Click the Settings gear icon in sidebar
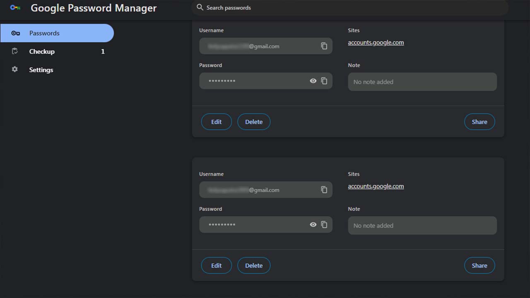This screenshot has height=298, width=530. (15, 70)
